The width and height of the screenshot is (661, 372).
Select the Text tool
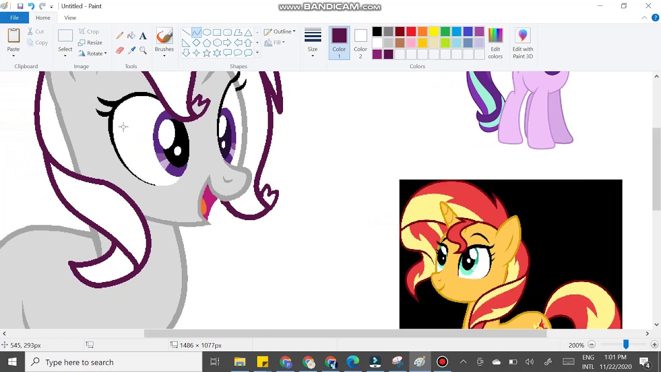(143, 36)
